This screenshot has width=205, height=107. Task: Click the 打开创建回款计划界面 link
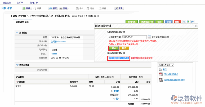[x=119, y=58]
